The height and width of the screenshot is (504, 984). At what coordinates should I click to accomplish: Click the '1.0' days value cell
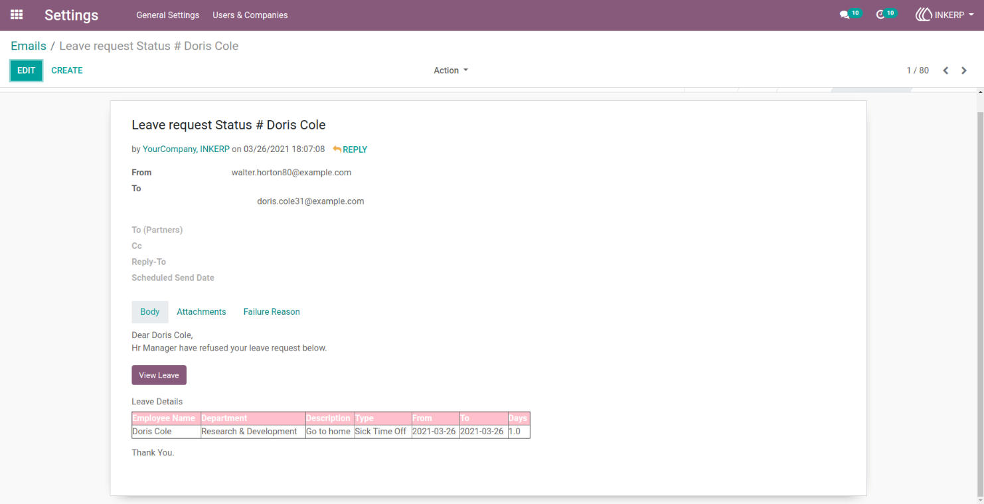click(x=519, y=432)
